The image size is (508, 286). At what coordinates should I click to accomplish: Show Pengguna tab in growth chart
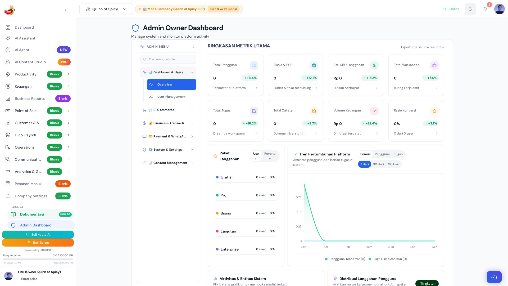tap(382, 154)
